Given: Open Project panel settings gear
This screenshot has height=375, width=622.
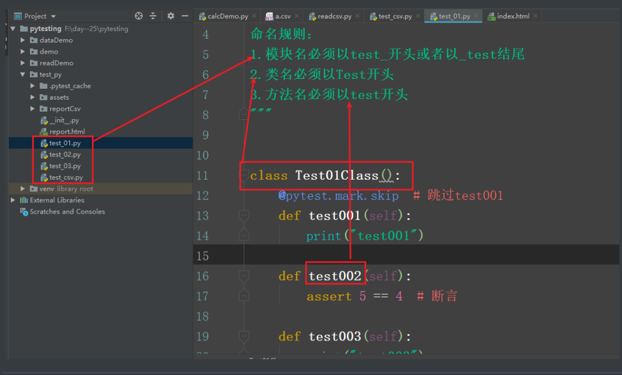Looking at the screenshot, I should coord(170,16).
